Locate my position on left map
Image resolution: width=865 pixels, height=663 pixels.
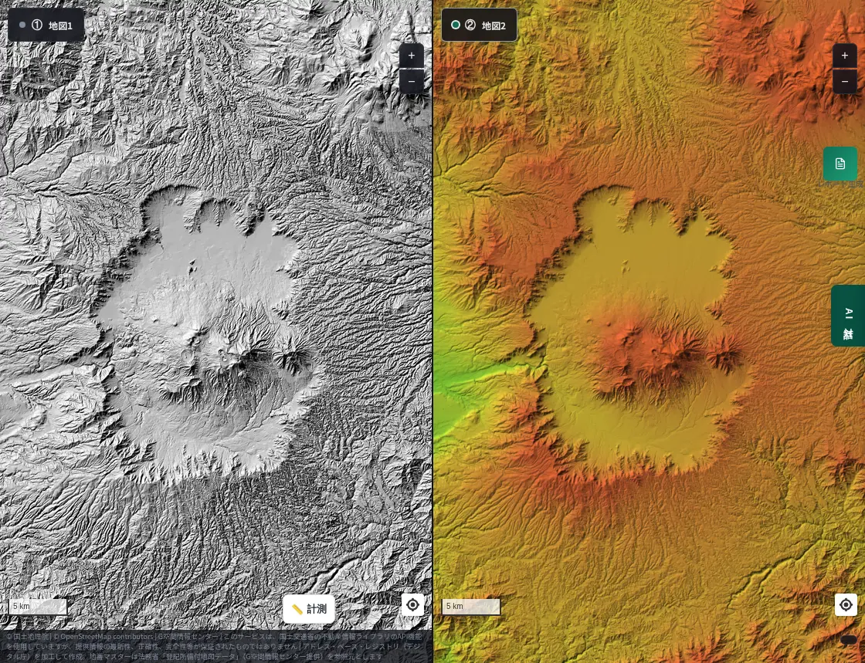[x=412, y=605]
